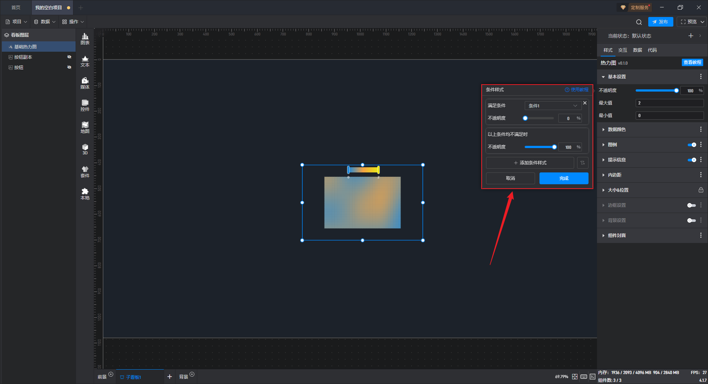Click the 添加条件样式 button

coord(530,163)
